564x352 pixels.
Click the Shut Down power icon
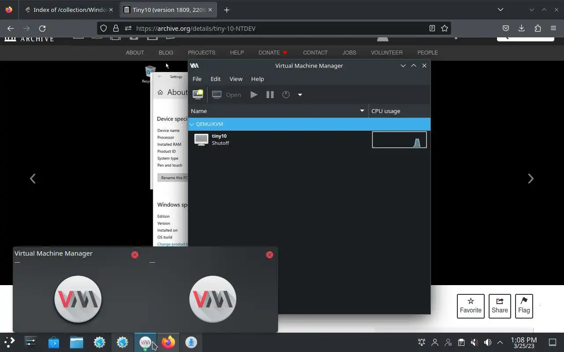click(x=286, y=95)
